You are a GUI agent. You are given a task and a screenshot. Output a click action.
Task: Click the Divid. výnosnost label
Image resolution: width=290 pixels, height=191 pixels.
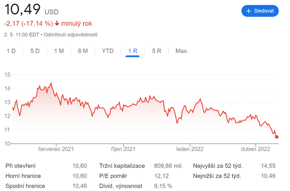tap(121, 186)
